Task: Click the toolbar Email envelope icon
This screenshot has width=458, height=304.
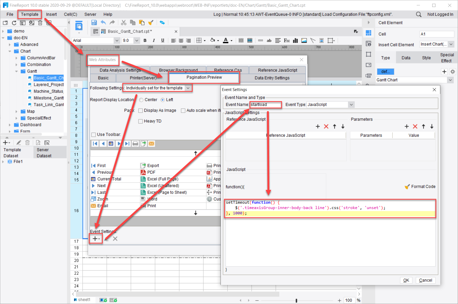Action: (x=151, y=144)
